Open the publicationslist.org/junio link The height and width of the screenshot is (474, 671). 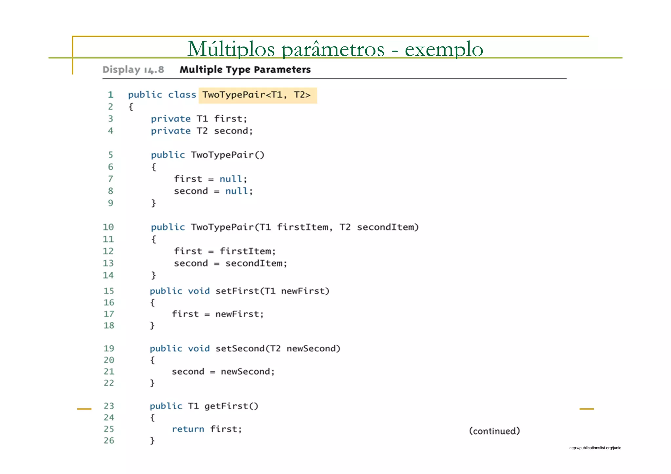595,448
